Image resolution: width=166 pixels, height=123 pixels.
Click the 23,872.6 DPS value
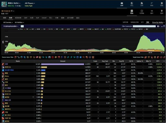point(159,64)
